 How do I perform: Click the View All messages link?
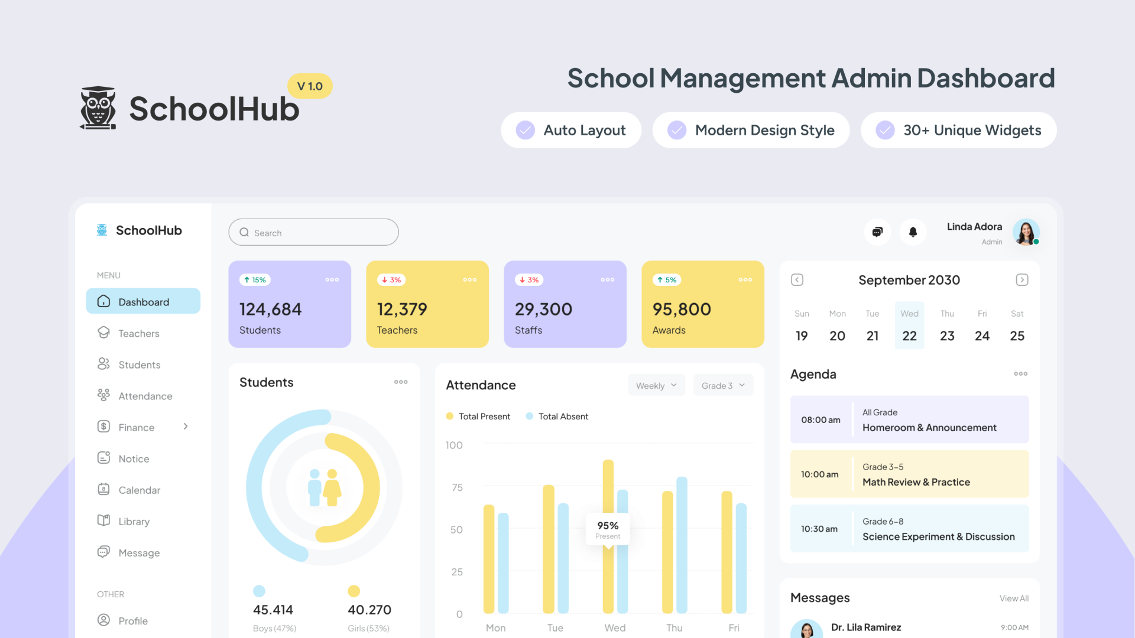[1014, 598]
